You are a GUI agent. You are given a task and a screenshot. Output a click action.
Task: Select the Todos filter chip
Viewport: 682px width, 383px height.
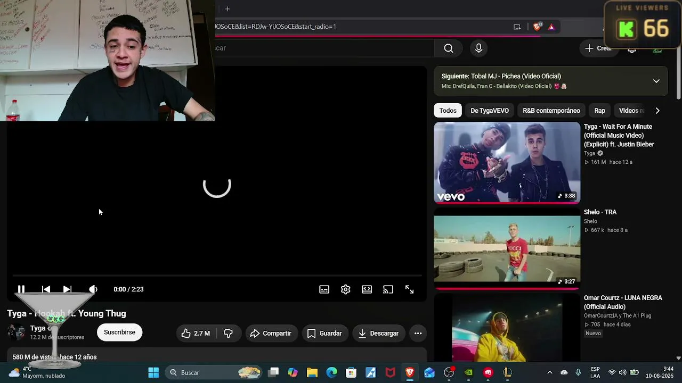448,111
